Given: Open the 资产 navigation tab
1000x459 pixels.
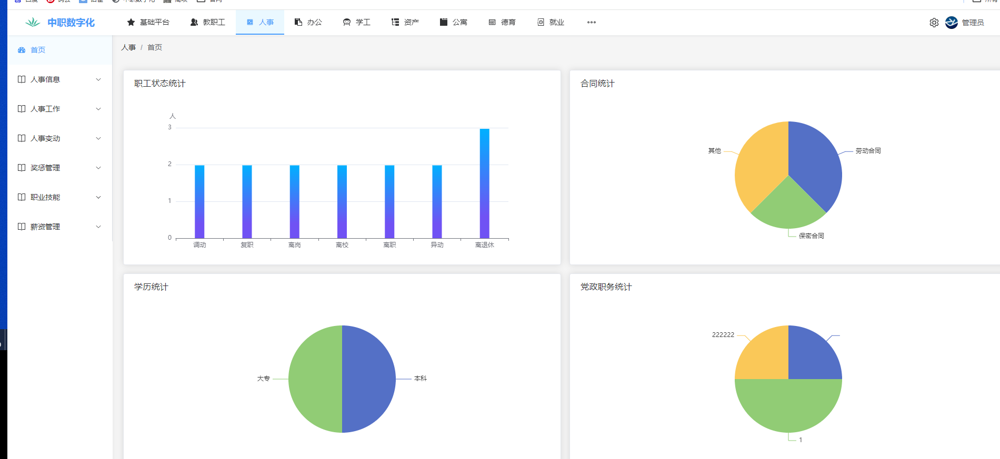Looking at the screenshot, I should (x=405, y=22).
